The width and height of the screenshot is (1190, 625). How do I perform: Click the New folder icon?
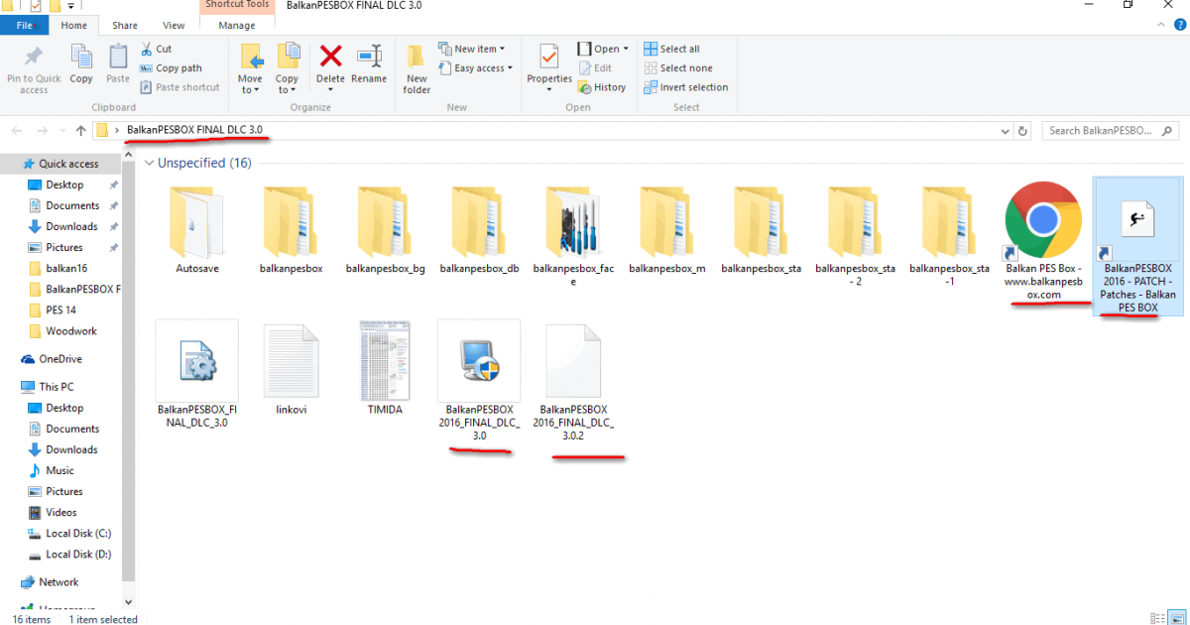[416, 67]
